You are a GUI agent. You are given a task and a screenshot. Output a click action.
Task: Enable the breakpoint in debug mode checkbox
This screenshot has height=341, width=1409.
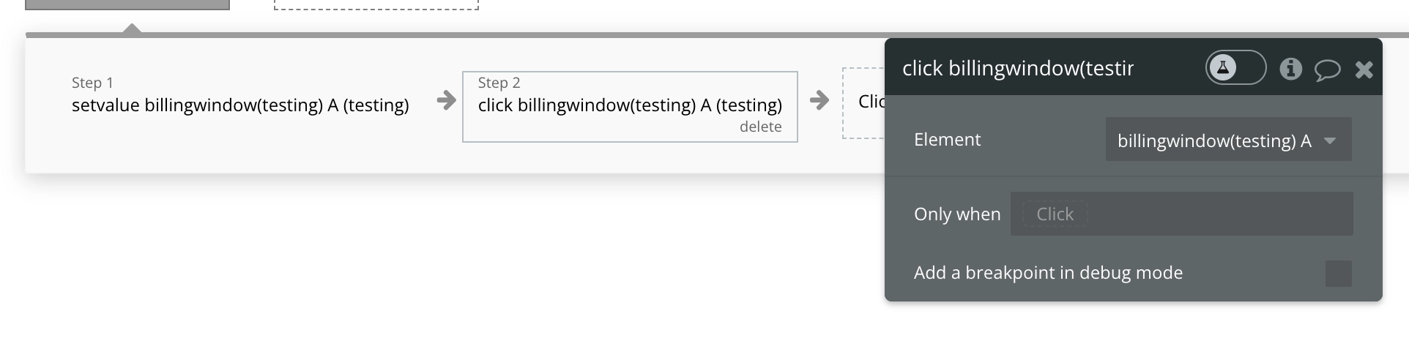1338,273
